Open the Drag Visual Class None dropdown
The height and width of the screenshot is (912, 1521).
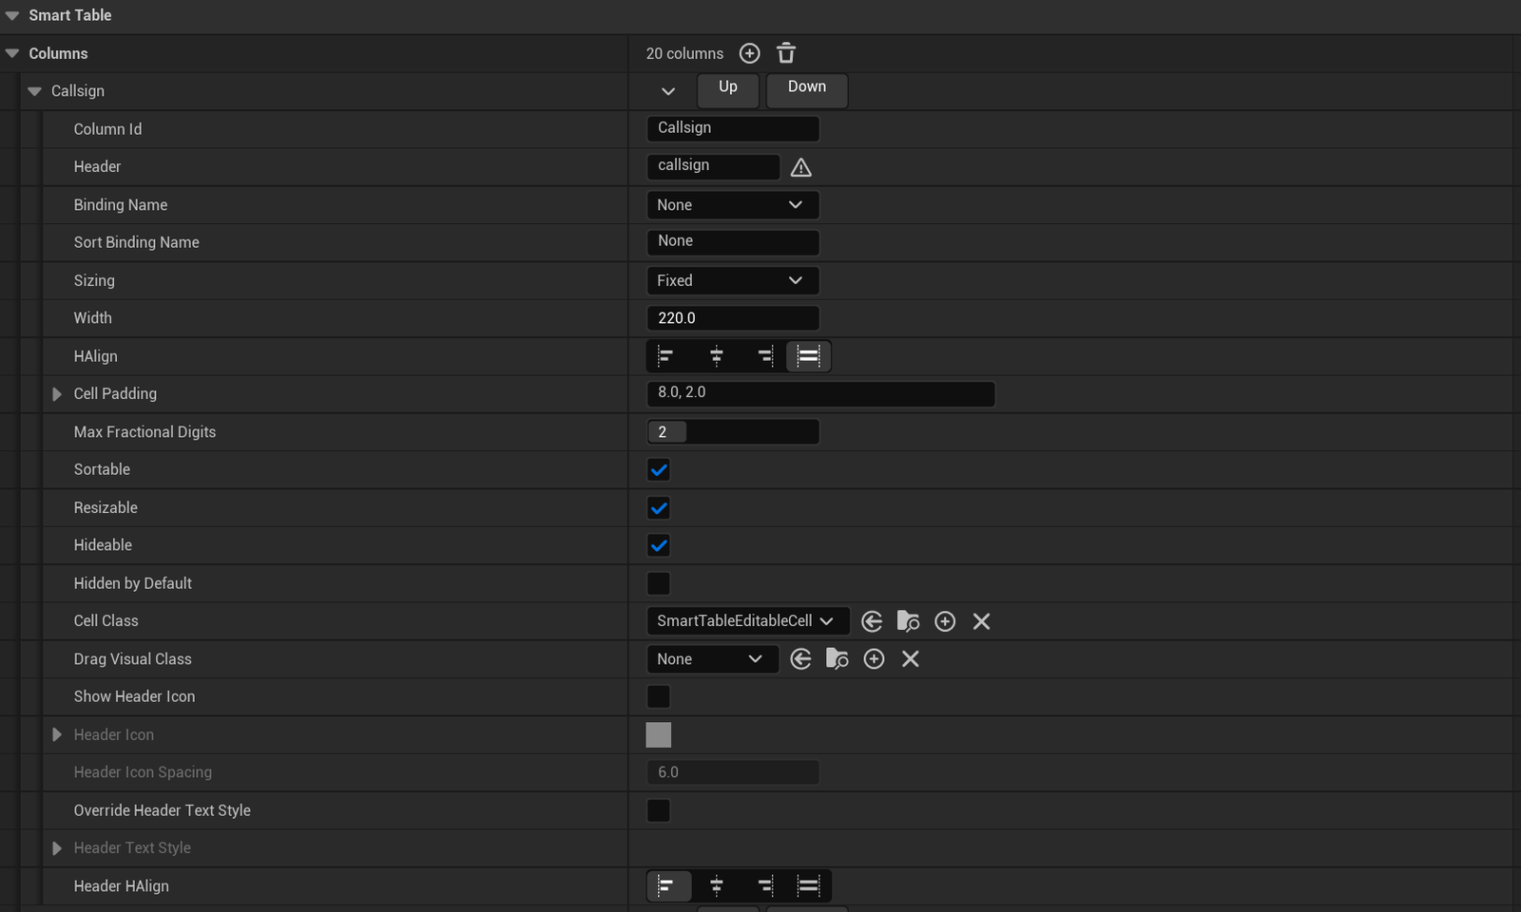click(x=712, y=659)
